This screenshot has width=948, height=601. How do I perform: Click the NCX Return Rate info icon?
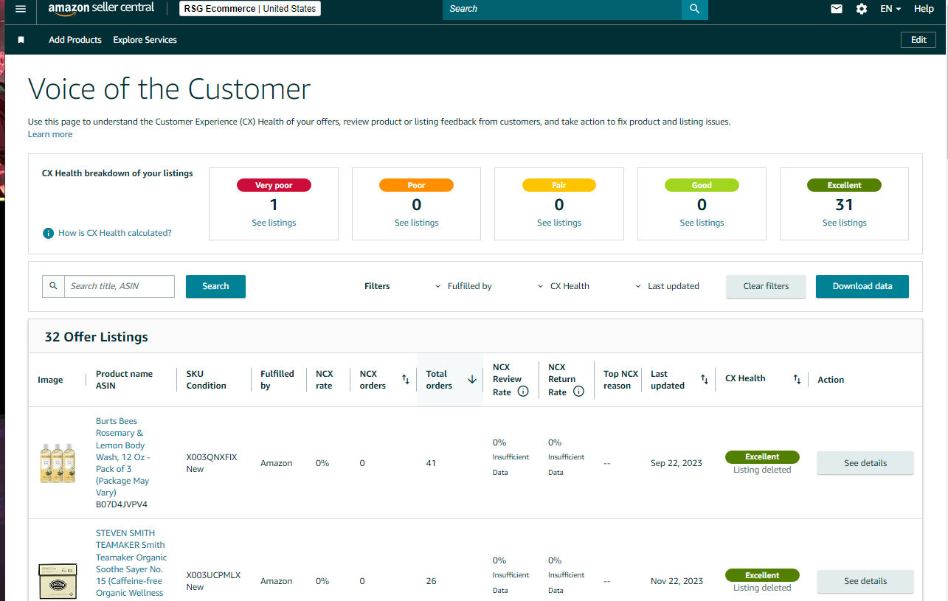[x=578, y=392]
